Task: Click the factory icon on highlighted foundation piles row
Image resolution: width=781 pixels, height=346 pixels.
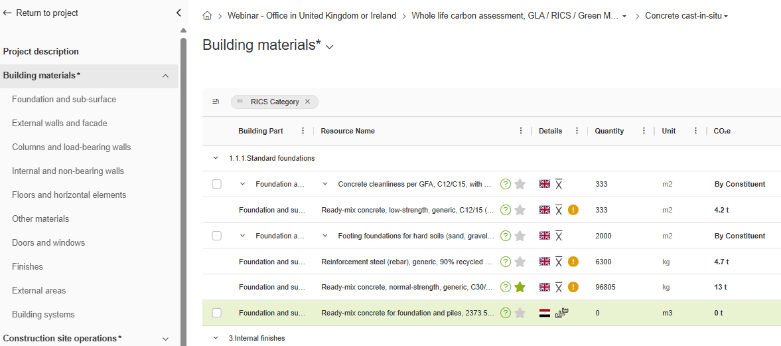Action: pos(563,313)
